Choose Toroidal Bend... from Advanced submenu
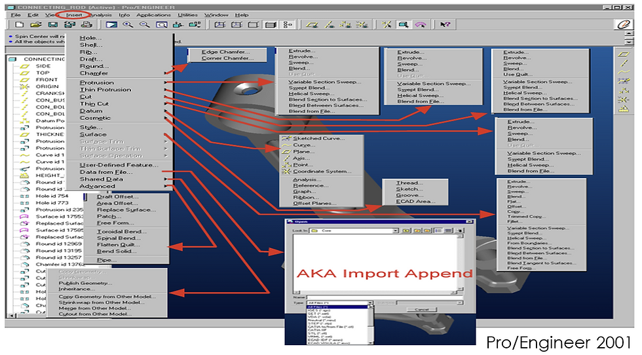This screenshot has height=355, width=642. click(x=122, y=231)
